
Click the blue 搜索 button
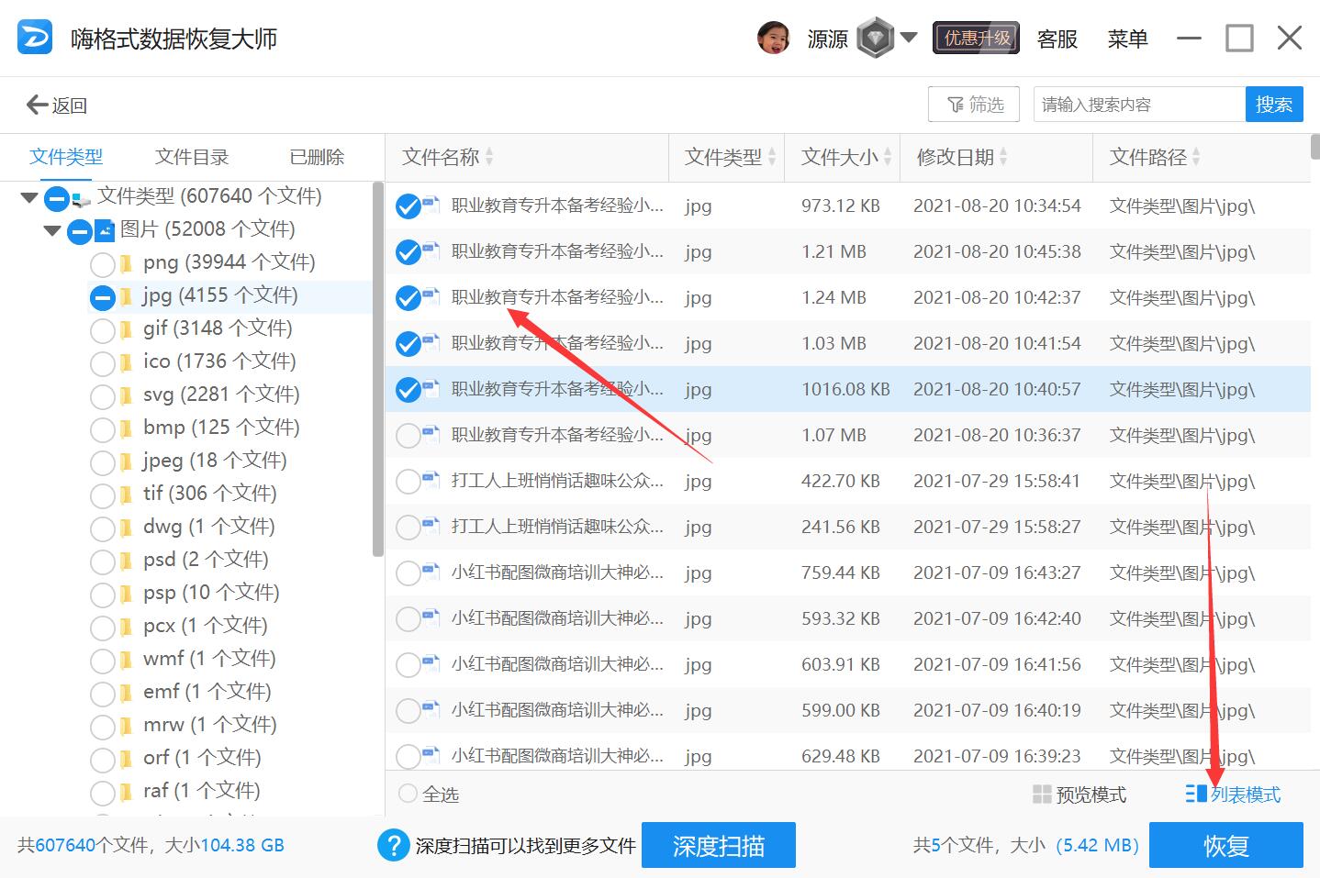pyautogui.click(x=1274, y=105)
